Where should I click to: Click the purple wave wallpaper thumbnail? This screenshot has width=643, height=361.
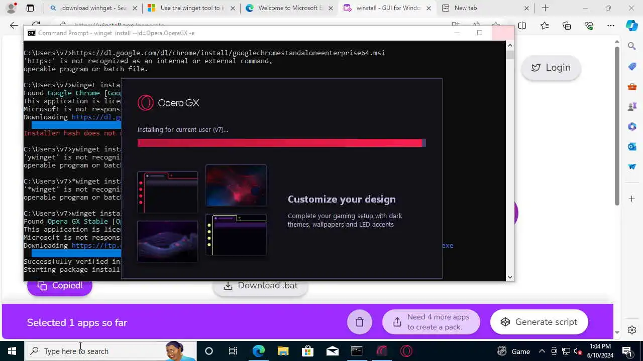pyautogui.click(x=168, y=241)
